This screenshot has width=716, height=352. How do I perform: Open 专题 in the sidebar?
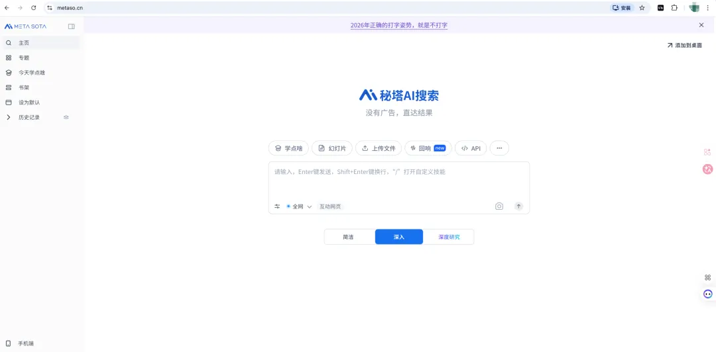(x=40, y=58)
